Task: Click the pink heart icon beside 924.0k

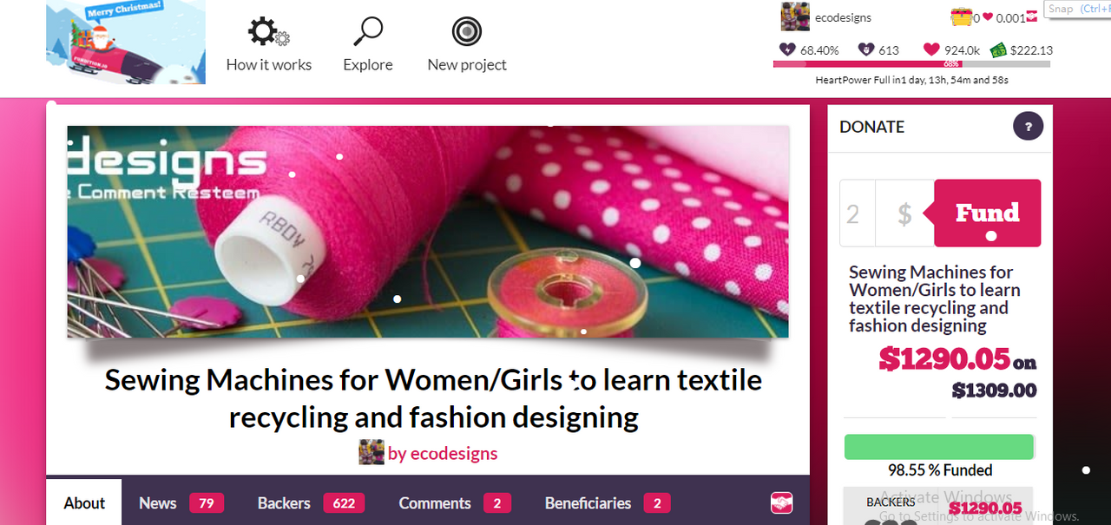Action: [931, 50]
